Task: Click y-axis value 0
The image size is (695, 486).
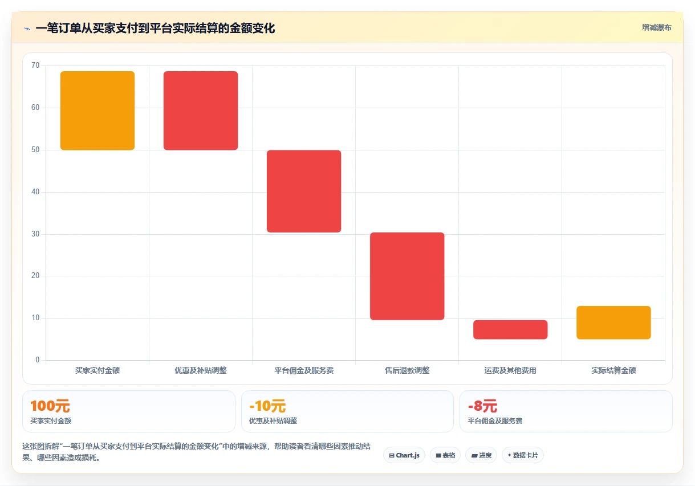Action: [x=38, y=360]
